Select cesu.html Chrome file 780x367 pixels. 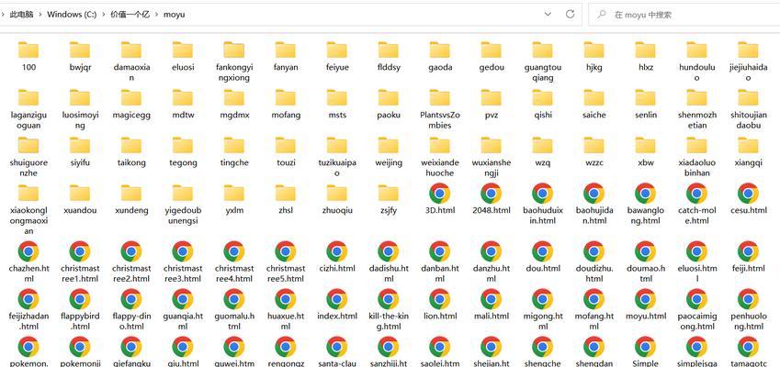coord(748,194)
